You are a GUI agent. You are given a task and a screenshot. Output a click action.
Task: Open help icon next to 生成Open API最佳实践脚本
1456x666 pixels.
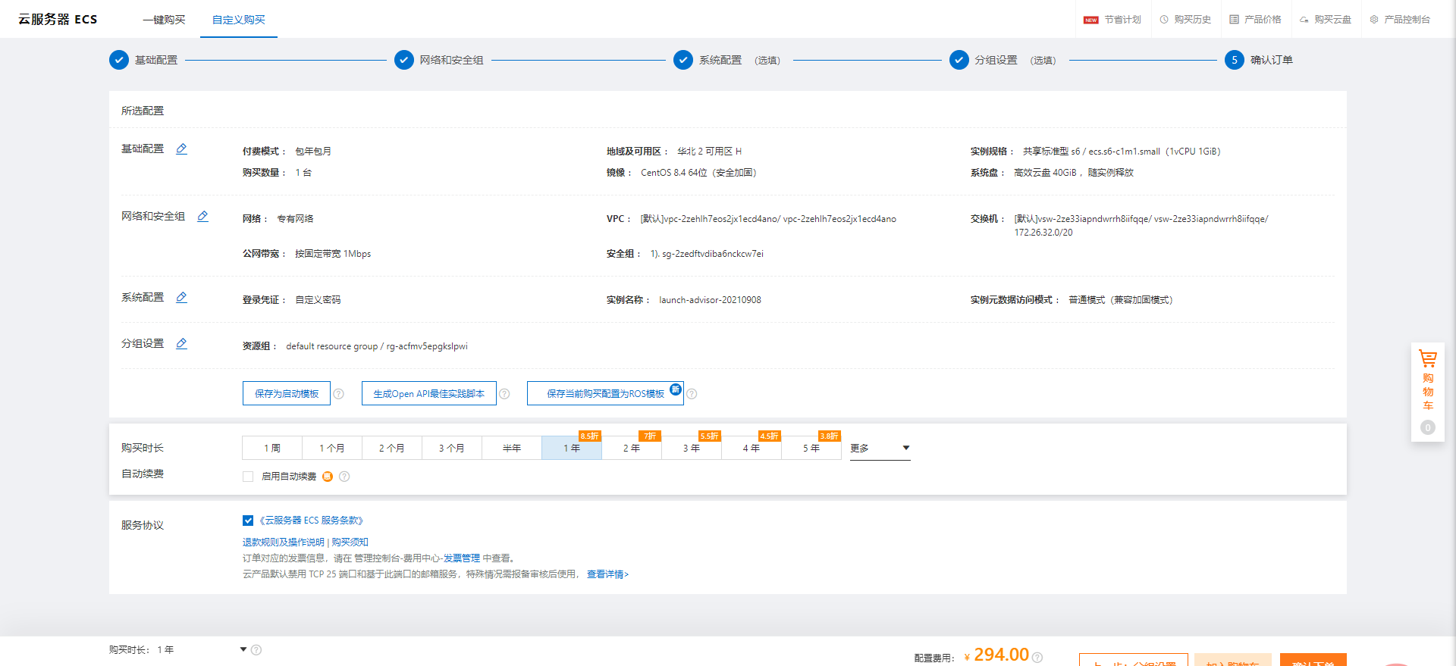pos(504,394)
